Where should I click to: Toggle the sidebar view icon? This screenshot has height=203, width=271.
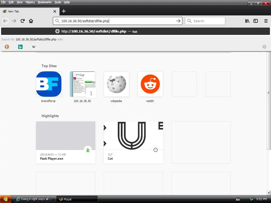point(256,21)
